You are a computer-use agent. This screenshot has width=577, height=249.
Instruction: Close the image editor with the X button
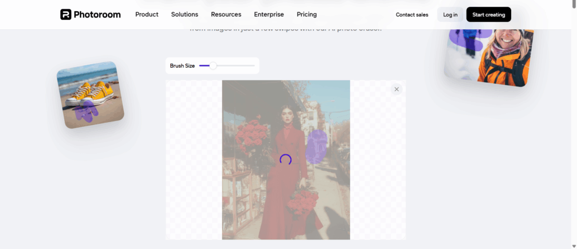tap(396, 89)
